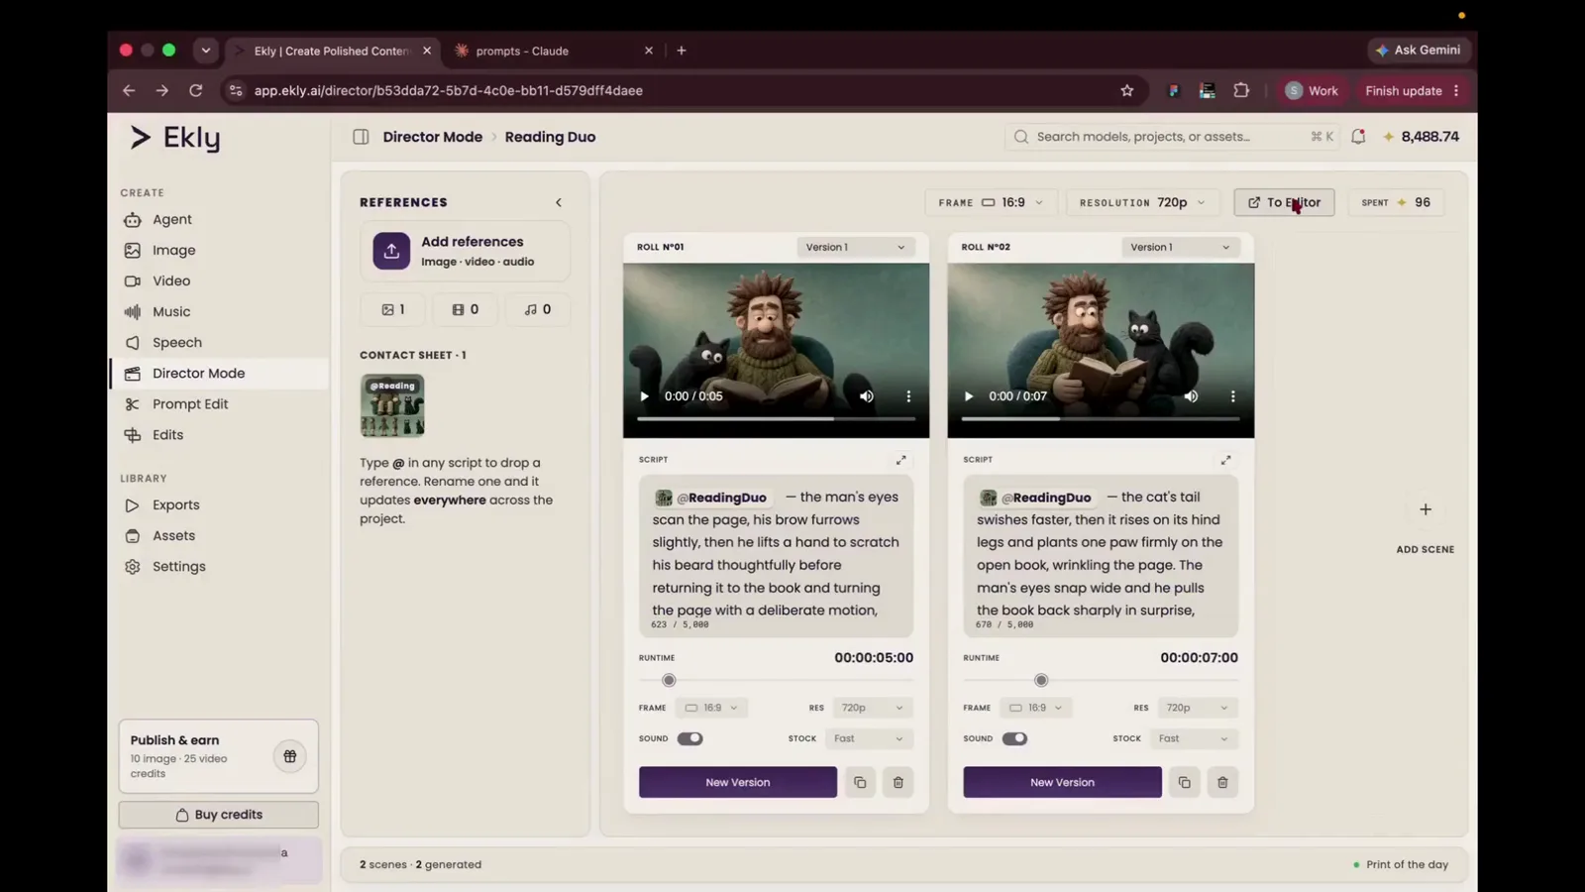Image resolution: width=1585 pixels, height=892 pixels.
Task: Click the To Editor button
Action: point(1284,202)
